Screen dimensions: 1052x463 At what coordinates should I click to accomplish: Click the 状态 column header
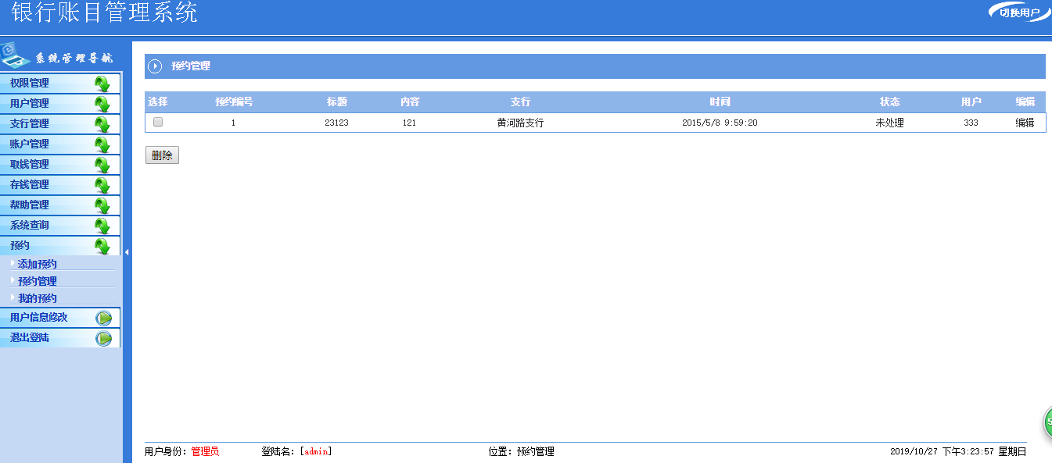click(x=890, y=102)
